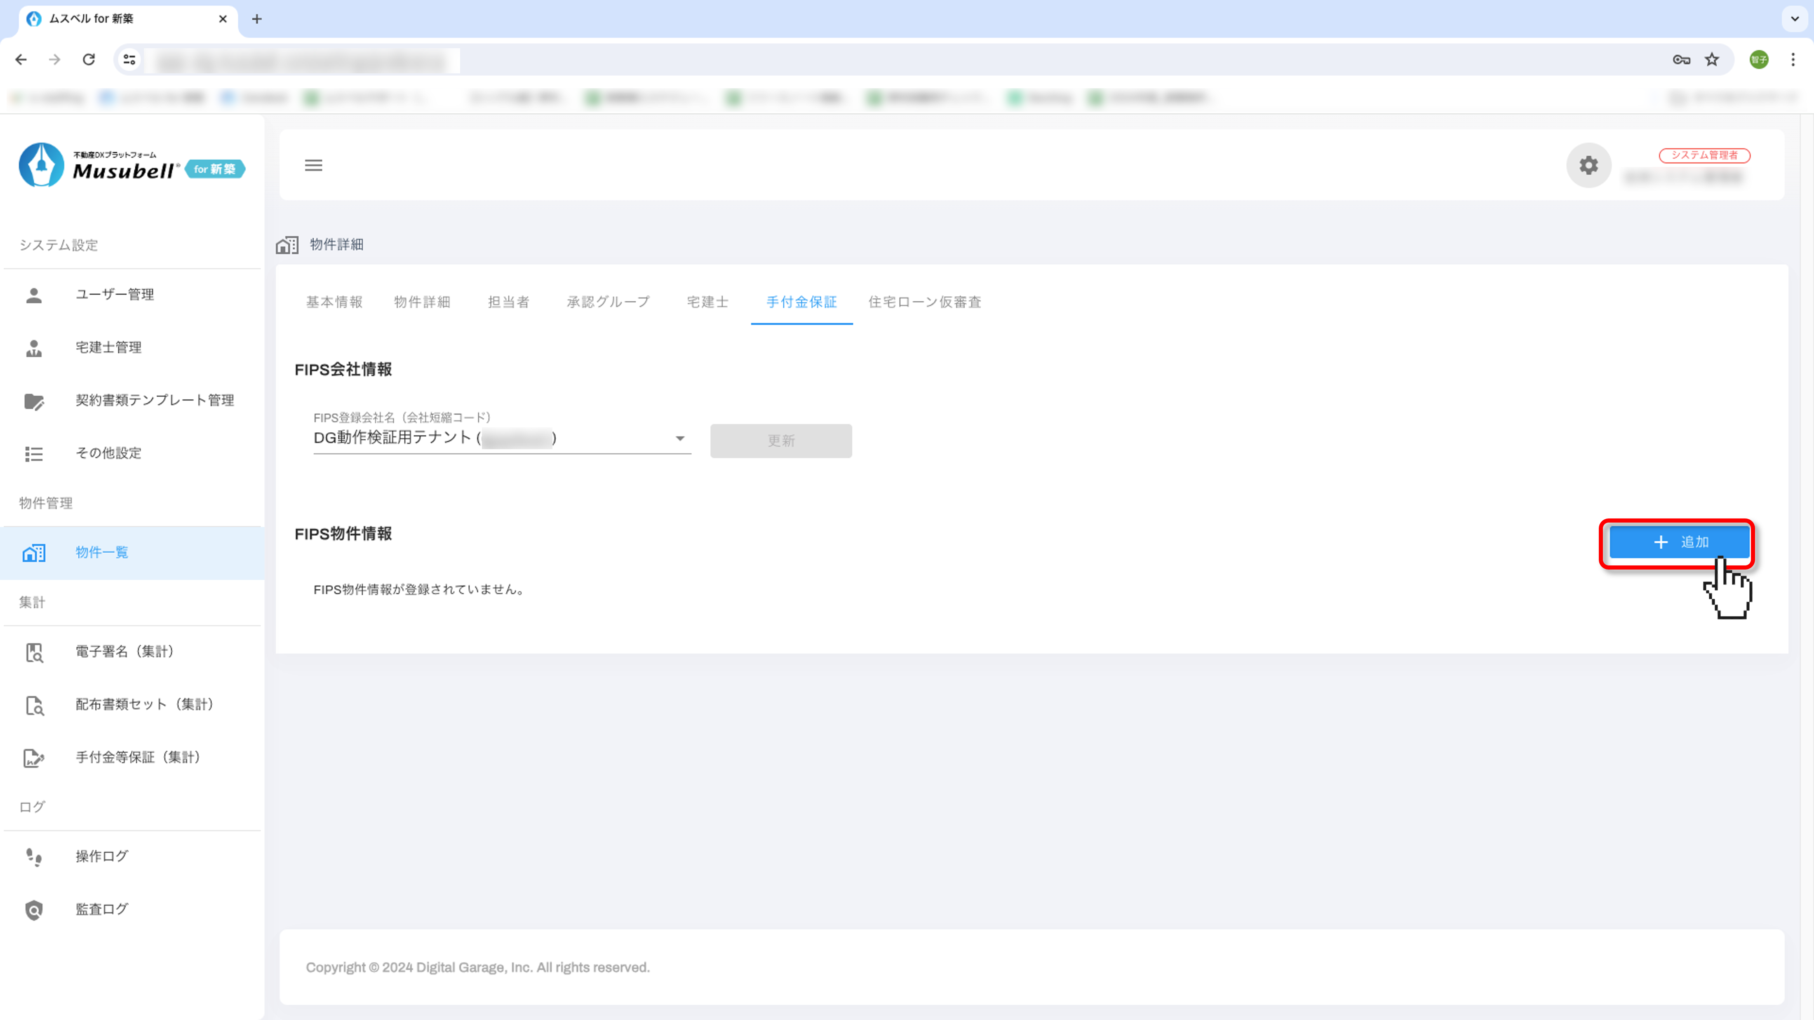Open 操作ログ in the sidebar

coord(101,856)
